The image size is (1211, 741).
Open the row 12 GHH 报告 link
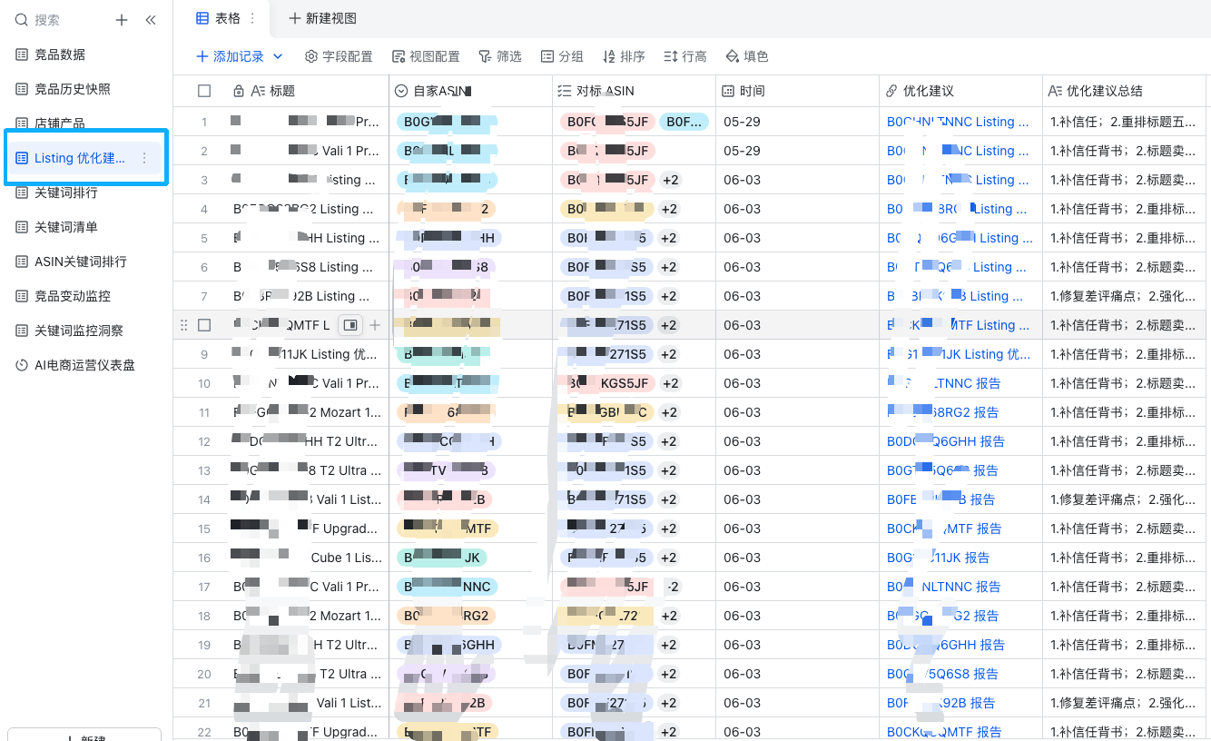(x=945, y=441)
